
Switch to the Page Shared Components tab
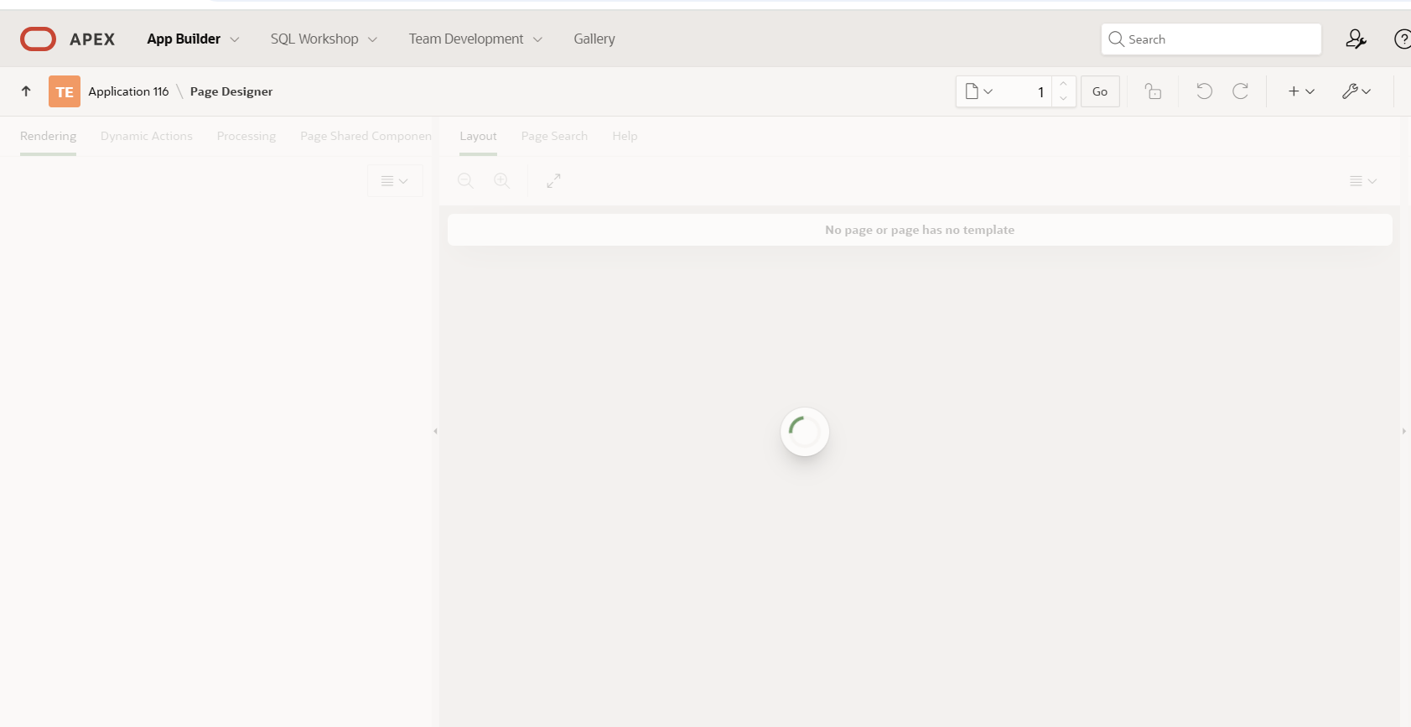(366, 136)
